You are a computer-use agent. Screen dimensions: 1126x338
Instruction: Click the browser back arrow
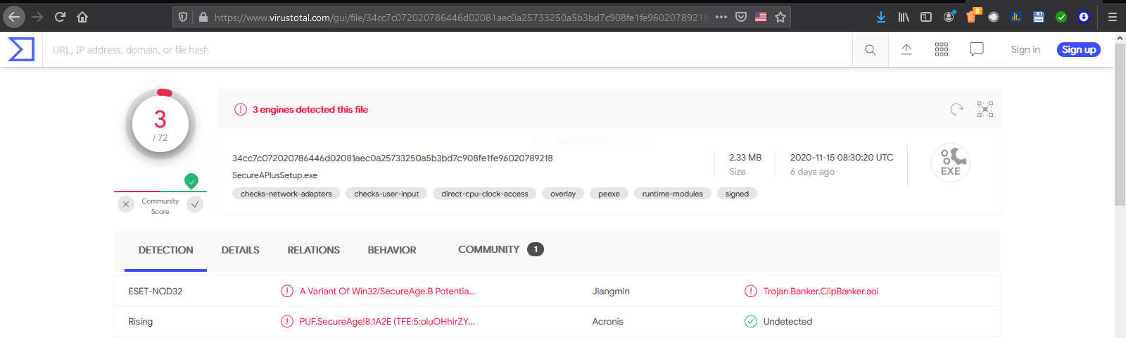point(14,17)
